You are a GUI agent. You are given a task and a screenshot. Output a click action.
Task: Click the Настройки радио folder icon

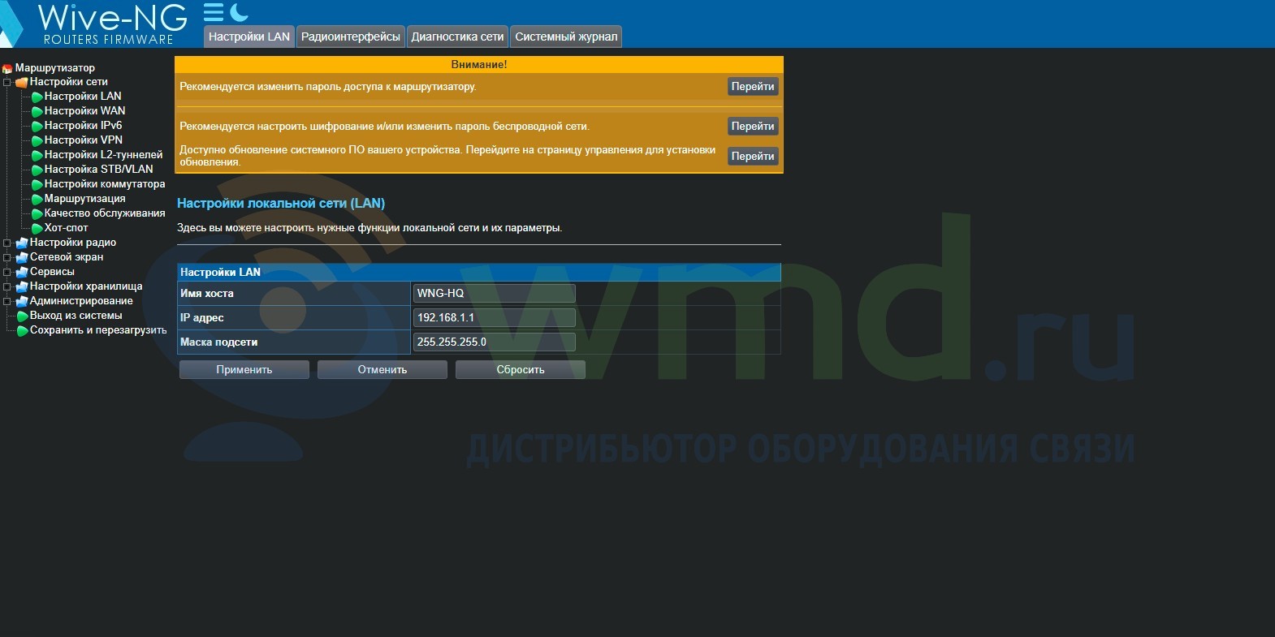[x=22, y=243]
